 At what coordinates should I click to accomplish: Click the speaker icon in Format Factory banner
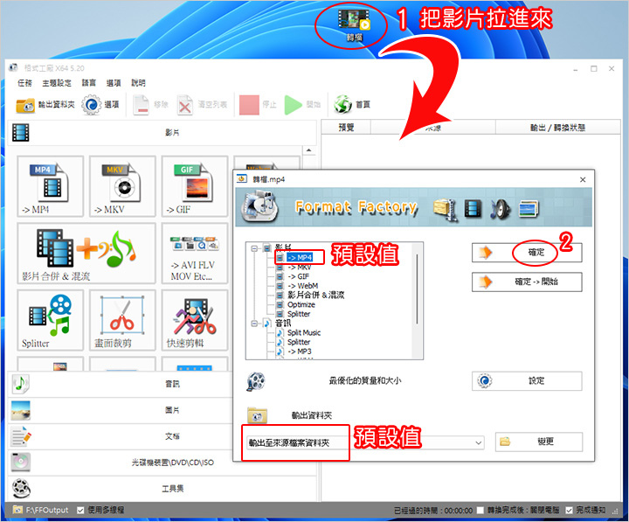(501, 209)
